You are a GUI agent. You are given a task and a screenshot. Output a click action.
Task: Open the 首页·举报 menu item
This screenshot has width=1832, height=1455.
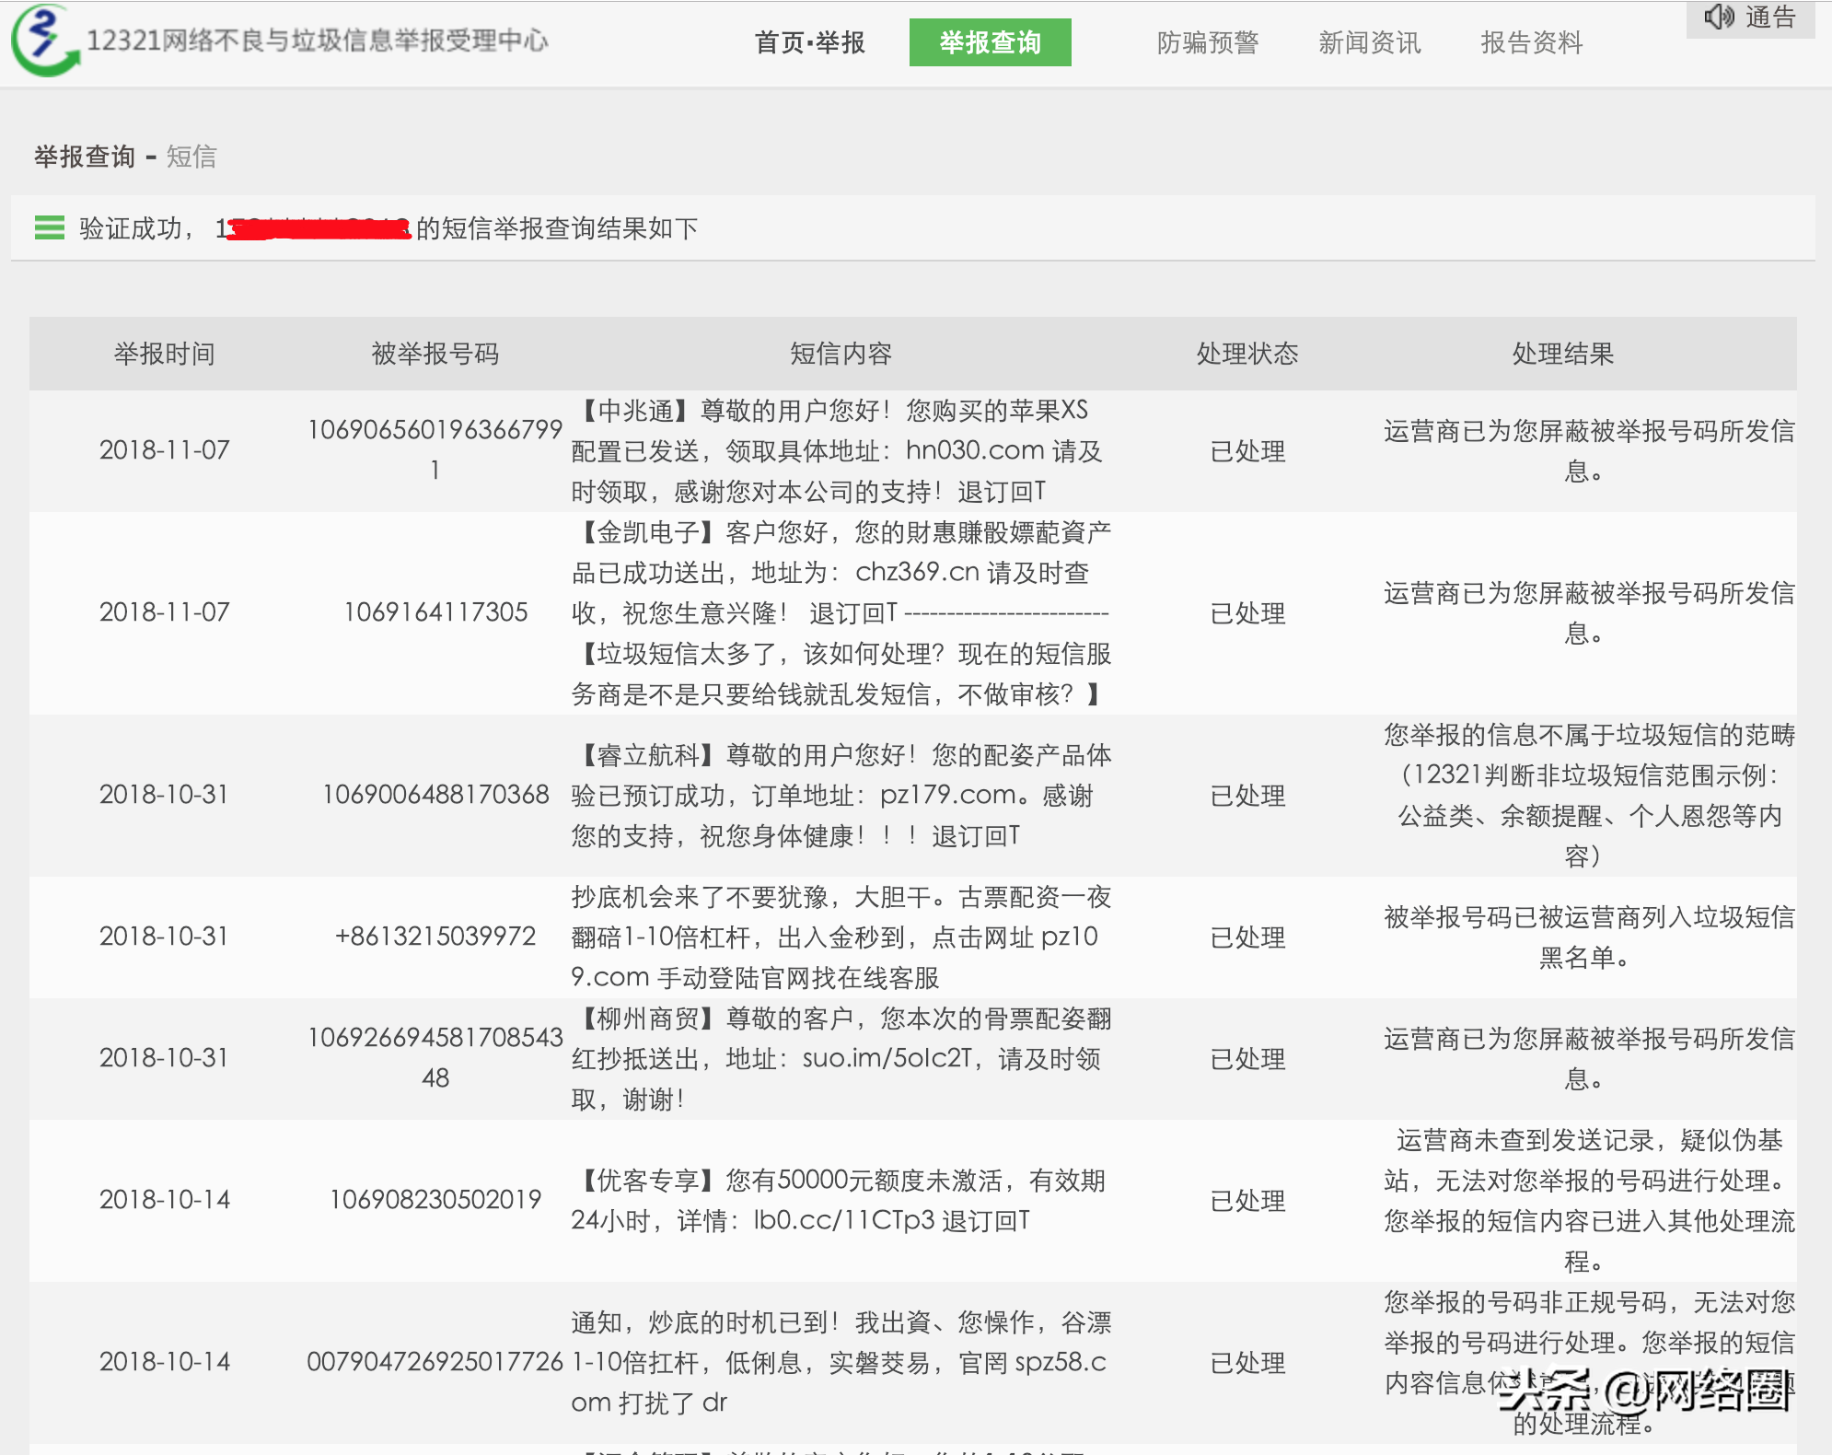click(808, 42)
